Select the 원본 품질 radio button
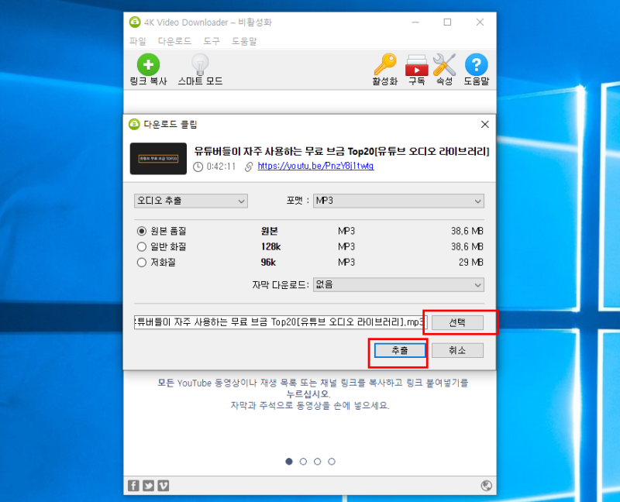Image resolution: width=620 pixels, height=502 pixels. click(x=142, y=231)
